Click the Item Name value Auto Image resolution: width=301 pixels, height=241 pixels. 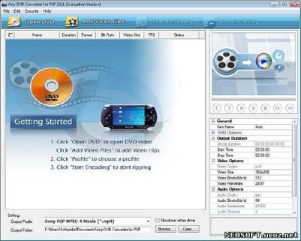pos(273,127)
